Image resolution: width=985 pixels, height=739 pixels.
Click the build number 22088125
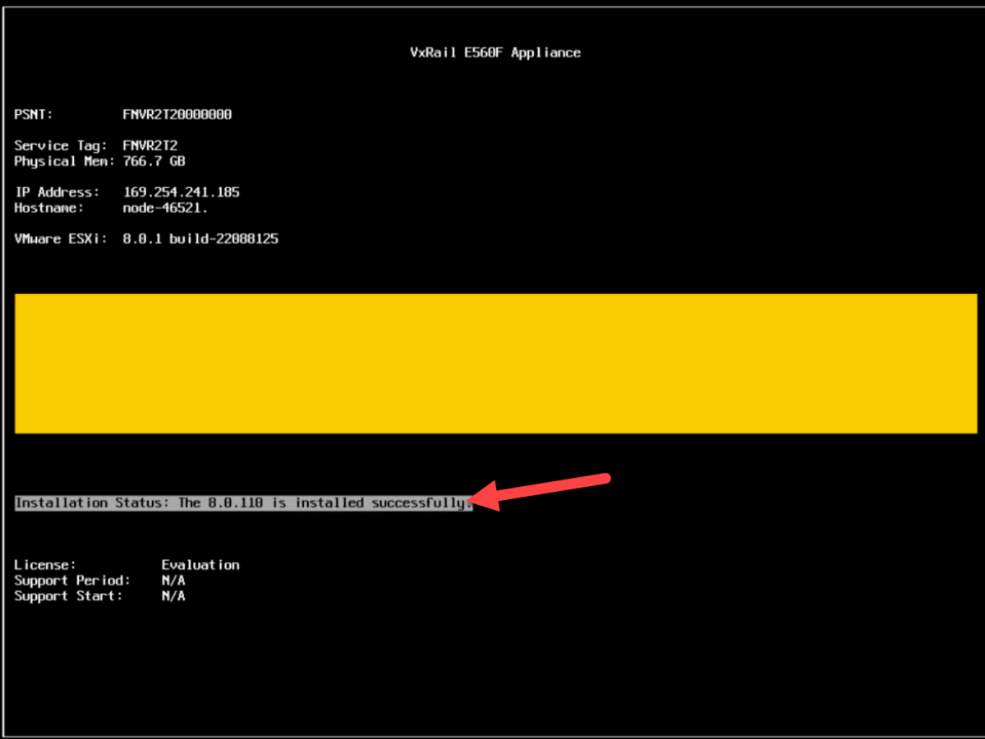pyautogui.click(x=249, y=238)
